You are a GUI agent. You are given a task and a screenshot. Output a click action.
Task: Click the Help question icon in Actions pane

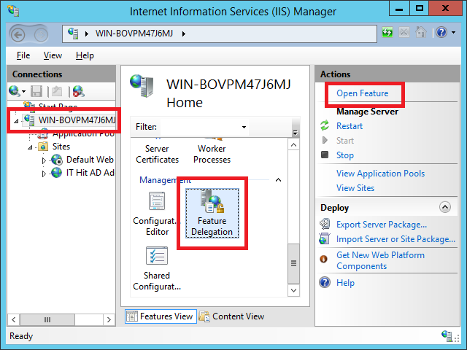[325, 282]
